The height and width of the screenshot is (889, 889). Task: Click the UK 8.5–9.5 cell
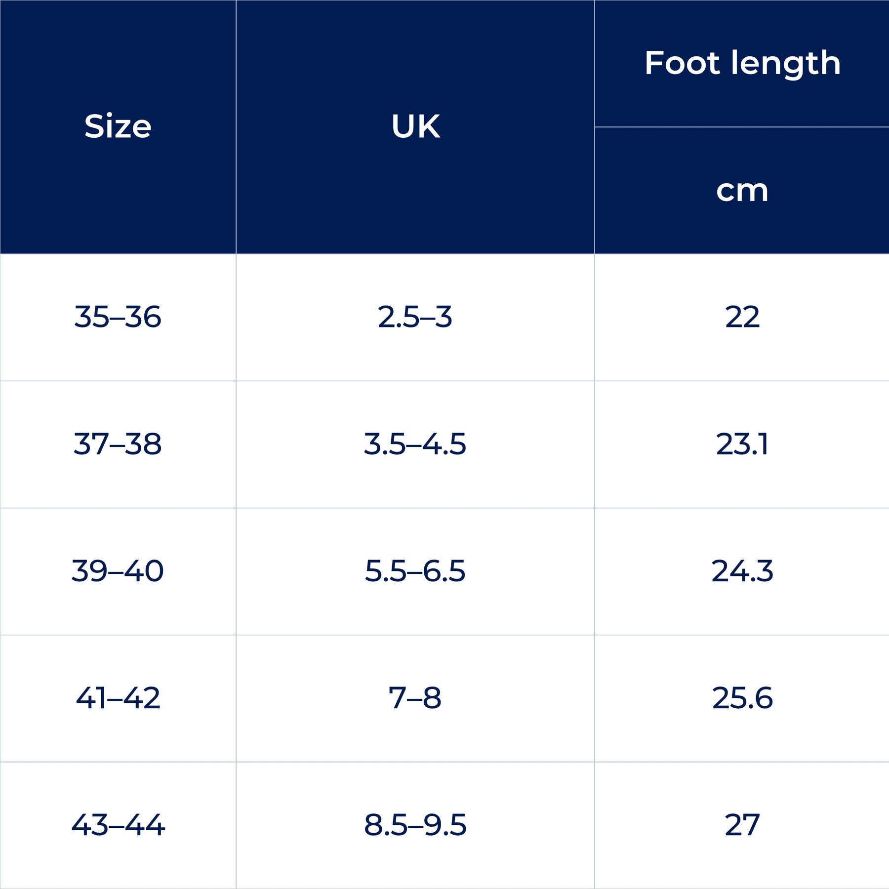415,825
